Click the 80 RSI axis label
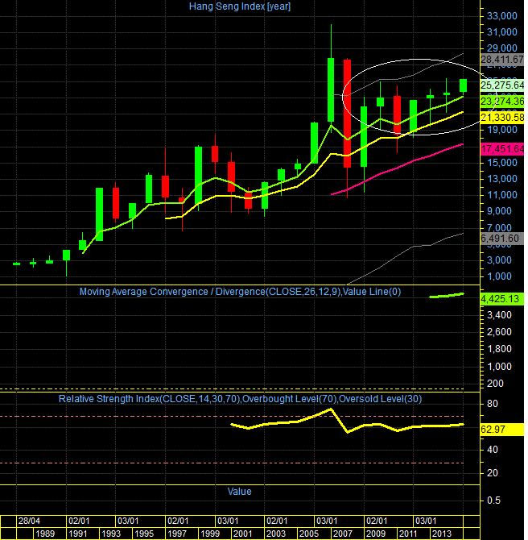This screenshot has height=540, width=528. click(493, 404)
